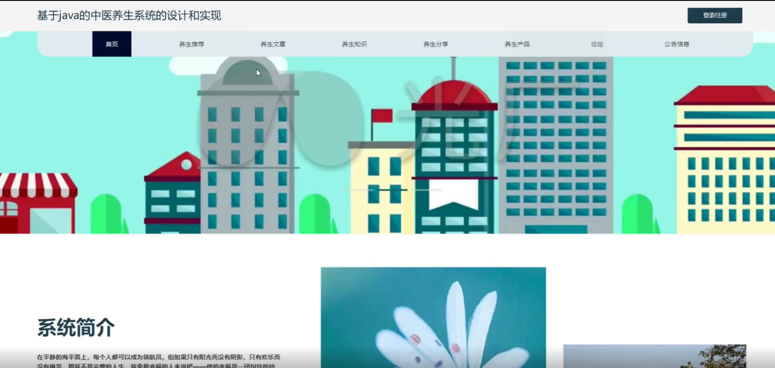Viewport: 775px width, 368px height.
Task: Open the 养生产品 page
Action: click(517, 44)
